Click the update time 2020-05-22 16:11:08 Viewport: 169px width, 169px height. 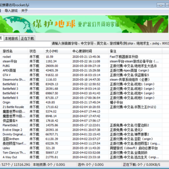86,61
